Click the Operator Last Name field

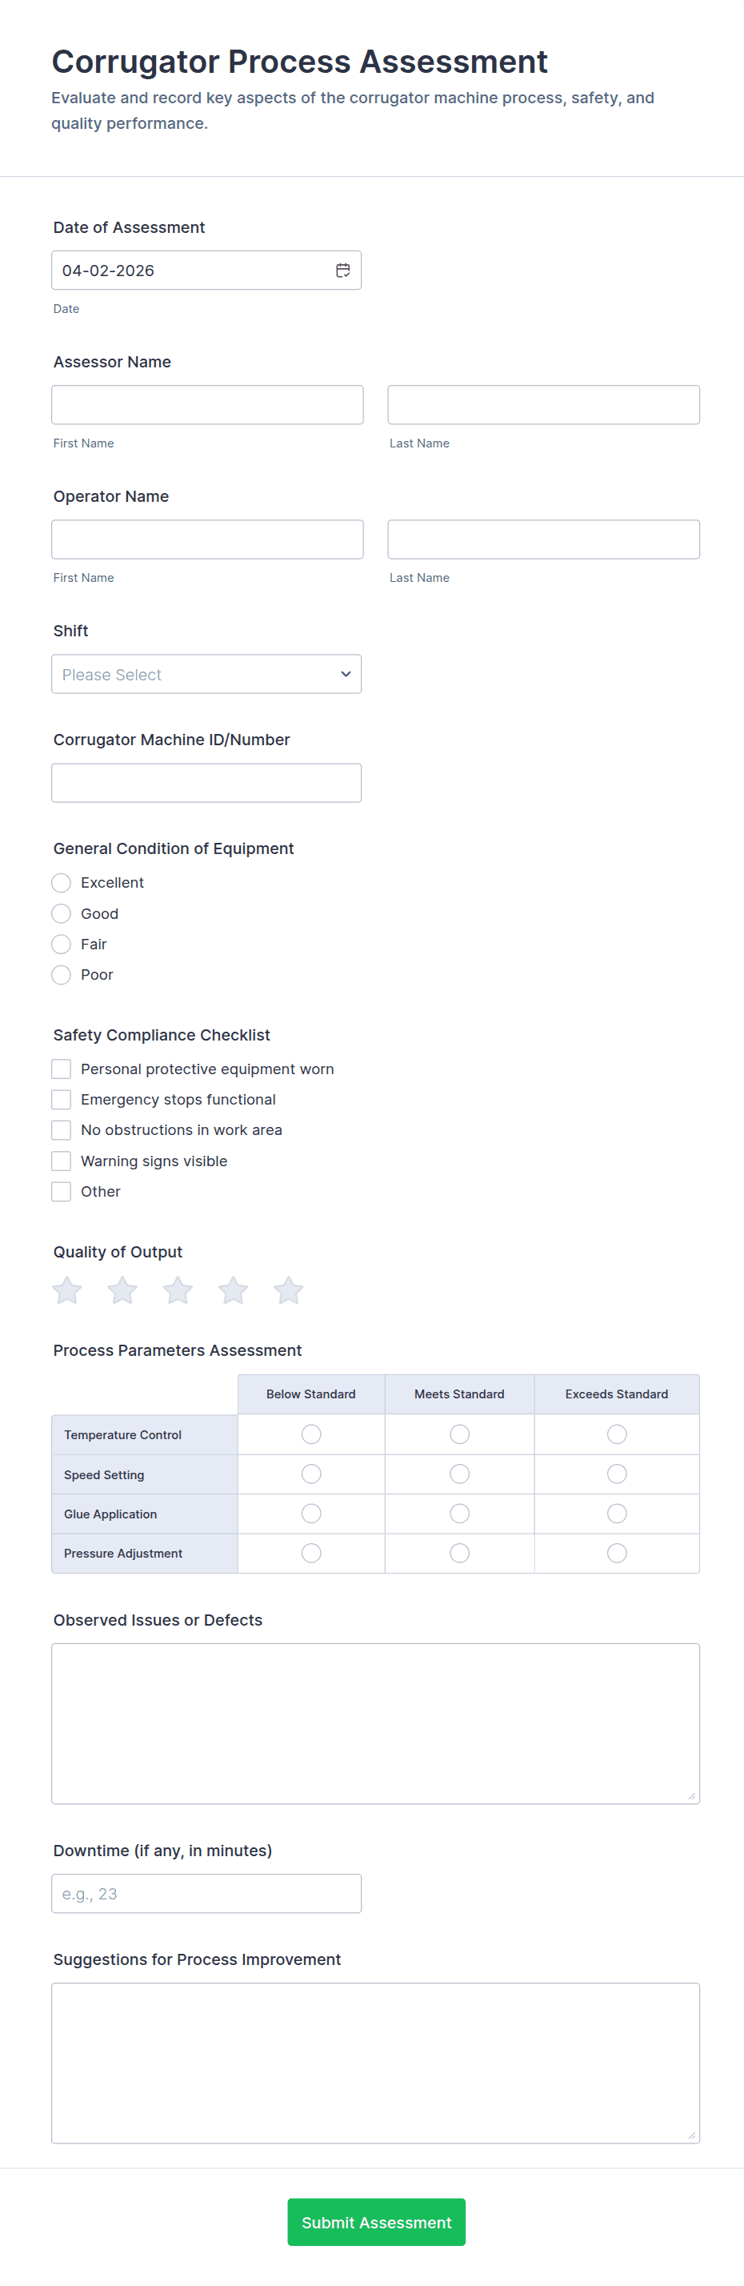click(542, 539)
